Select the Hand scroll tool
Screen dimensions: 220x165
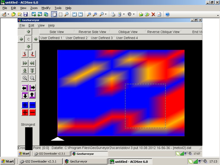54,14
